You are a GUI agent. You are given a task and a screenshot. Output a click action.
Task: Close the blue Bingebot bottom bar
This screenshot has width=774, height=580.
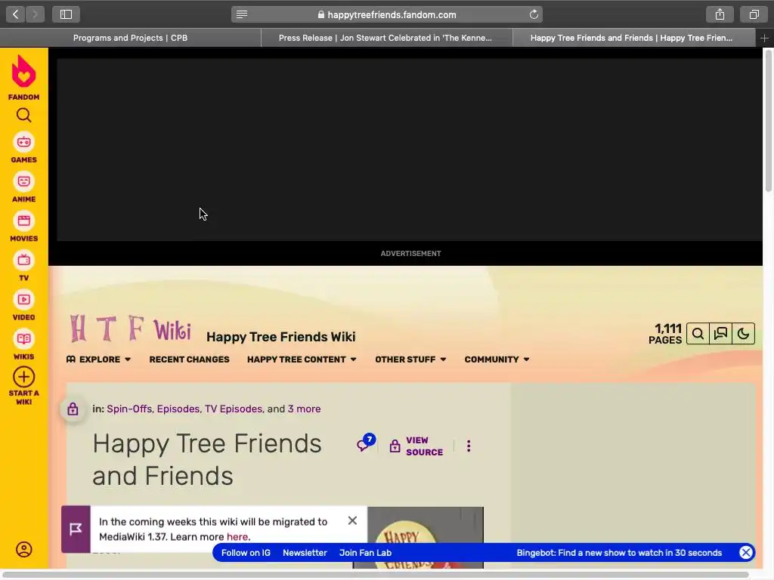click(x=746, y=552)
